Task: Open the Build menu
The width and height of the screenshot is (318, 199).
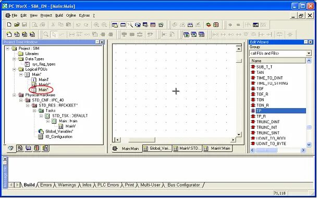Action: tap(59, 16)
